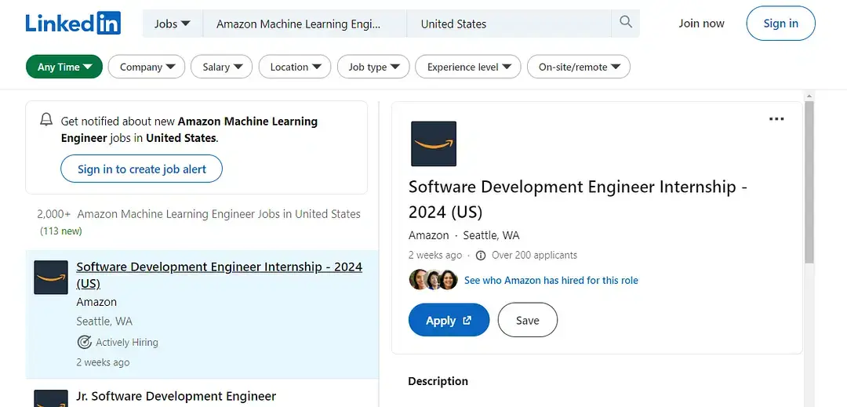The image size is (847, 407).
Task: Click Join now
Action: 701,24
